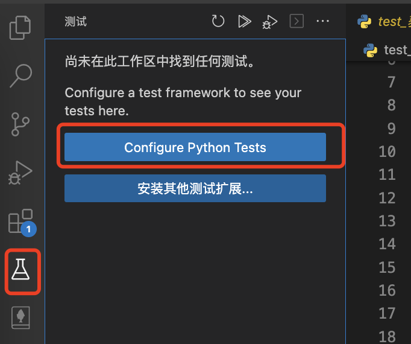
Task: Open Extensions icon with badge 1
Action: click(22, 222)
